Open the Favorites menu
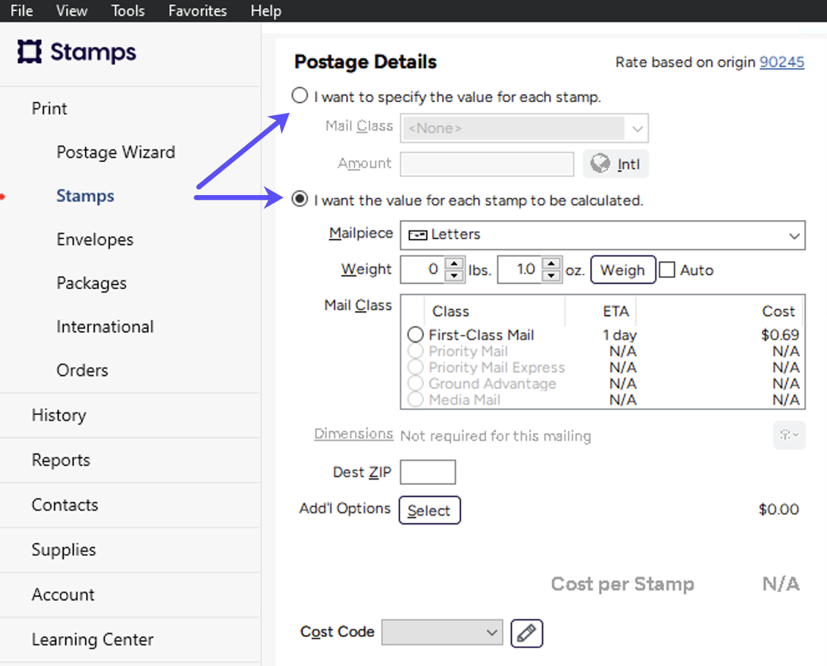The height and width of the screenshot is (666, 827). pyautogui.click(x=197, y=10)
